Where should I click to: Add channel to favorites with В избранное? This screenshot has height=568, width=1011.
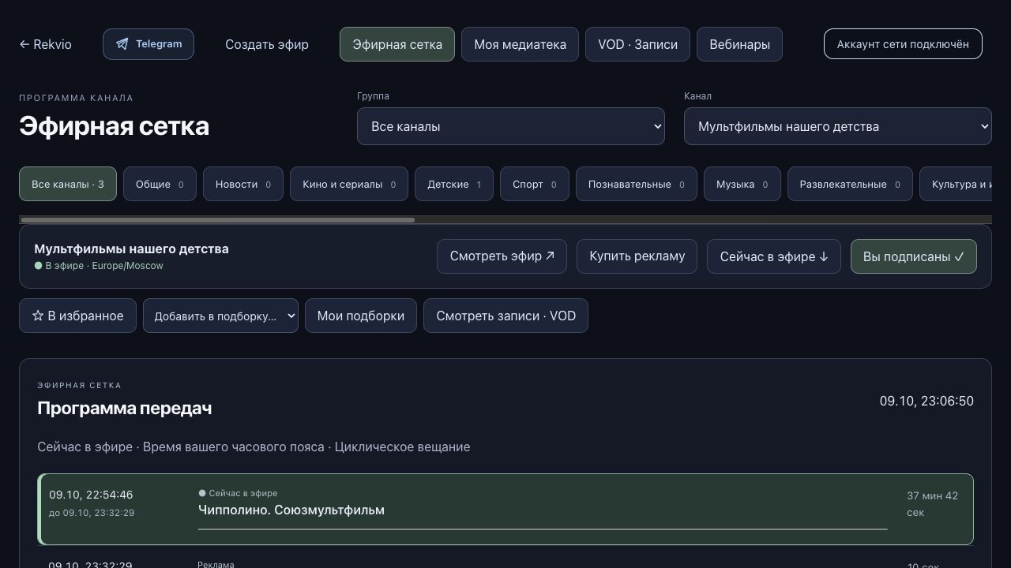click(x=77, y=316)
